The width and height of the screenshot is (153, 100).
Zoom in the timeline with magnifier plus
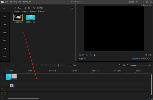coord(149,65)
